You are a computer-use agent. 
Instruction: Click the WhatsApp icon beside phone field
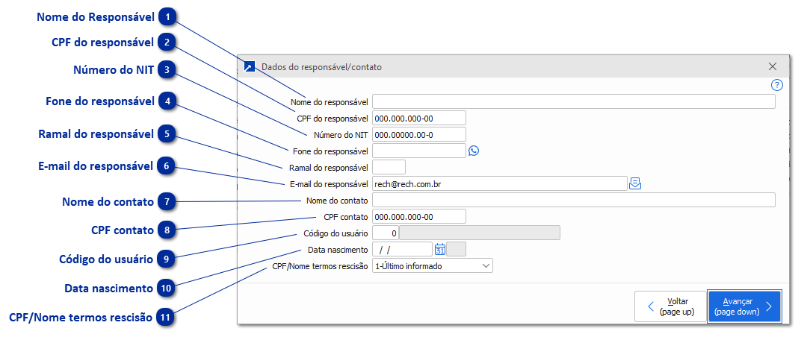tap(473, 151)
